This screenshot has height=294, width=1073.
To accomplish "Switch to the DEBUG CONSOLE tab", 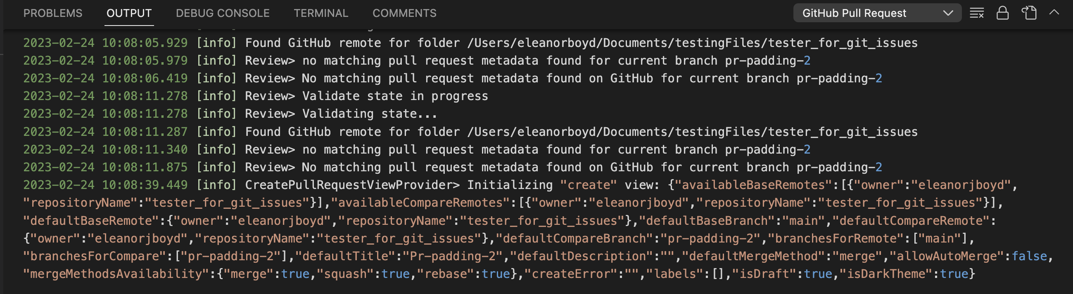I will point(223,13).
